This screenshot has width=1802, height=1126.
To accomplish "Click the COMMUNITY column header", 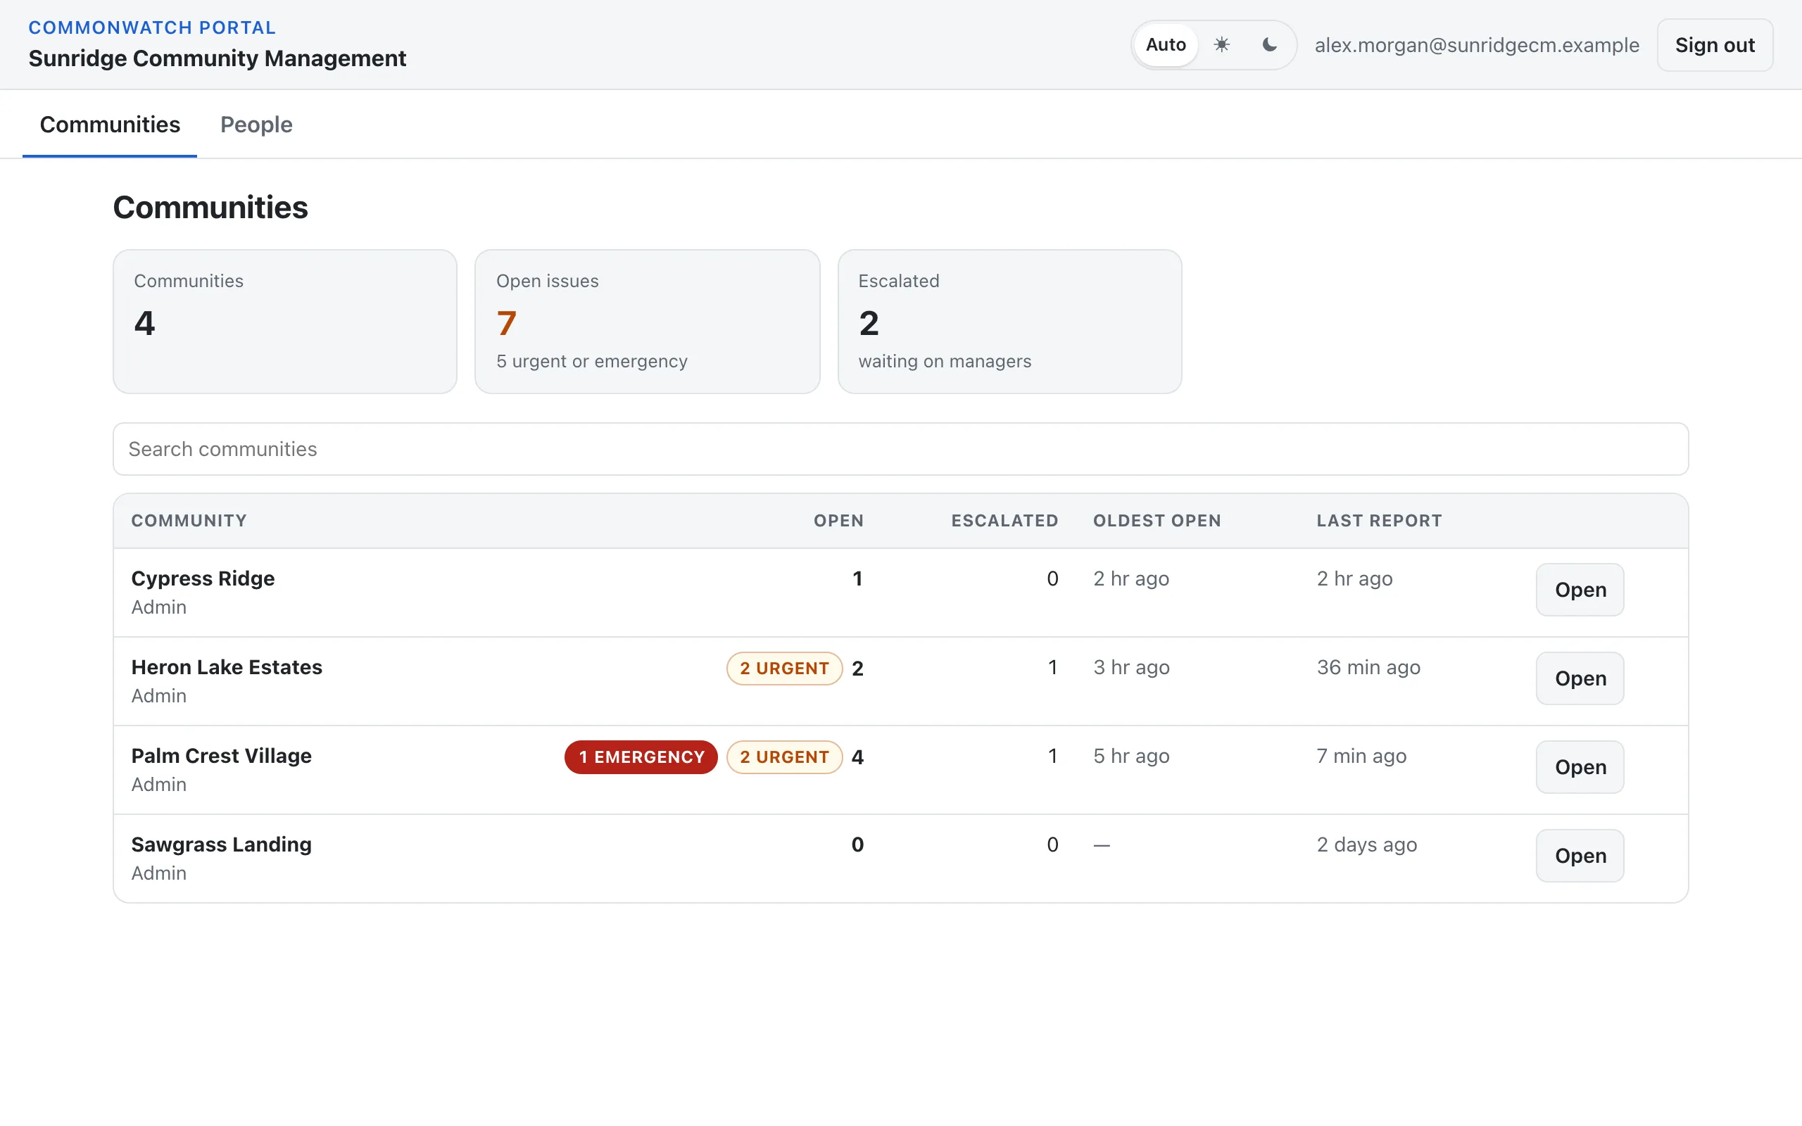I will pos(189,521).
